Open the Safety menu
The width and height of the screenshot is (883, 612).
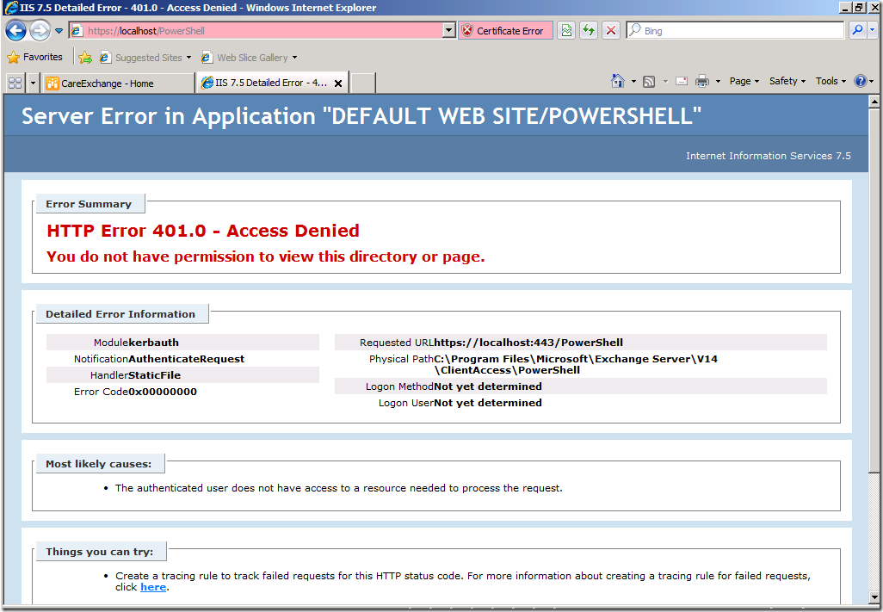point(787,81)
